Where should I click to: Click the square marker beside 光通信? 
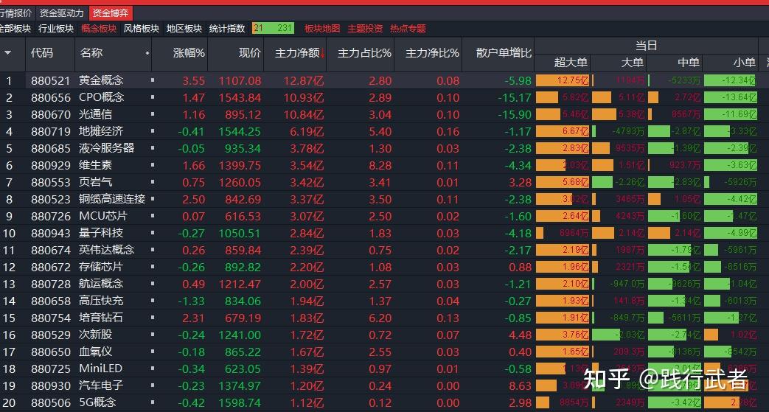point(153,114)
